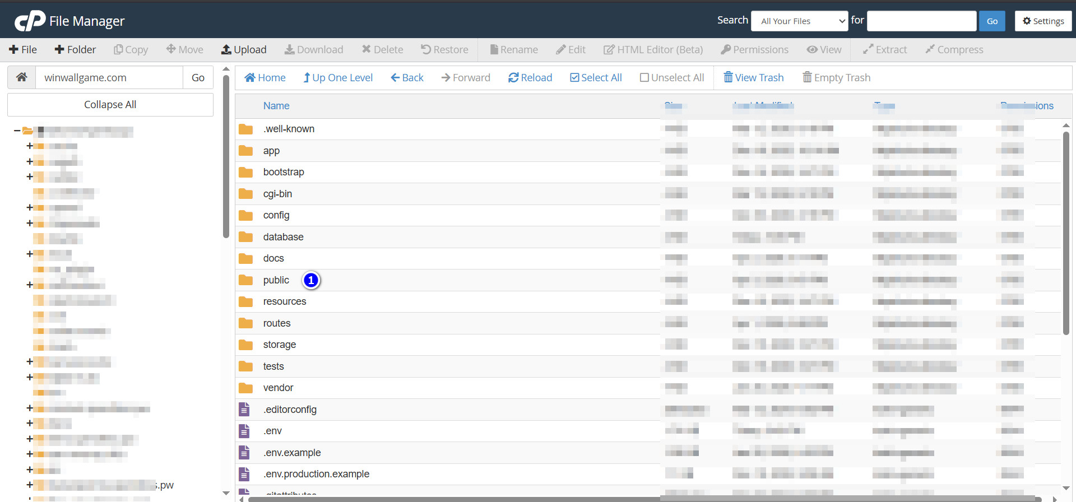The width and height of the screenshot is (1076, 502).
Task: Select the resources folder icon
Action: pyautogui.click(x=245, y=301)
